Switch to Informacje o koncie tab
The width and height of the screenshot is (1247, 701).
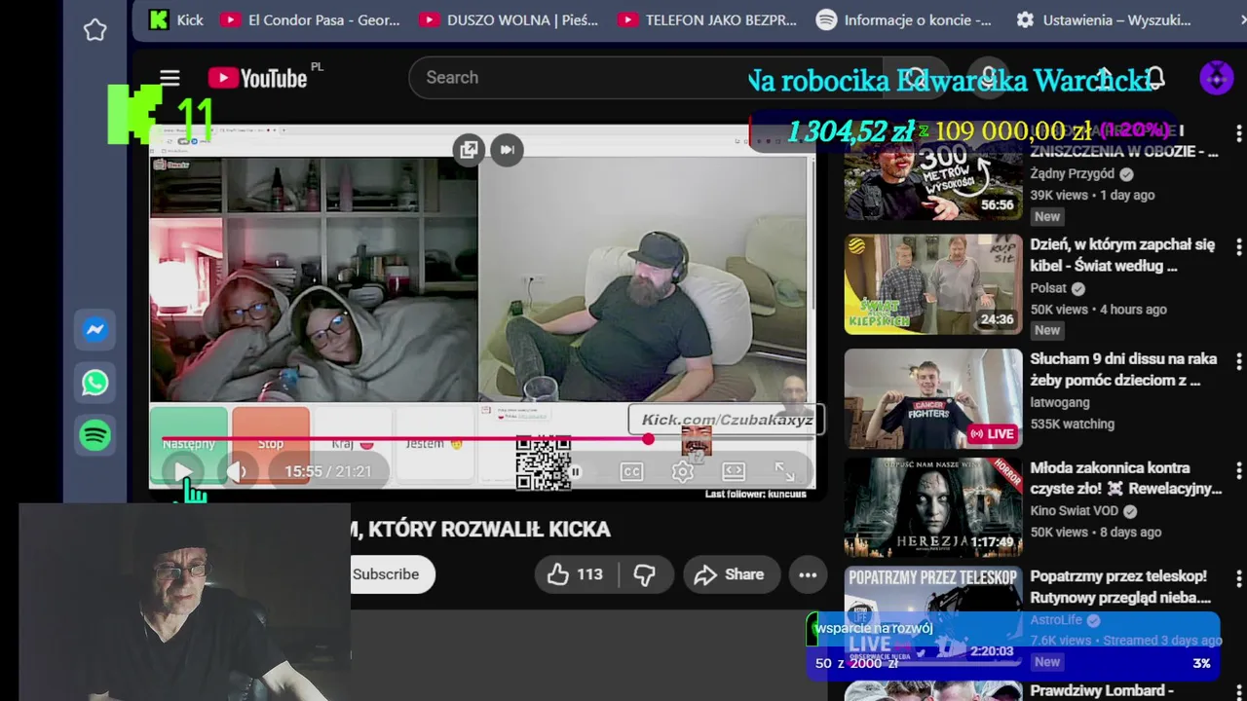point(905,19)
